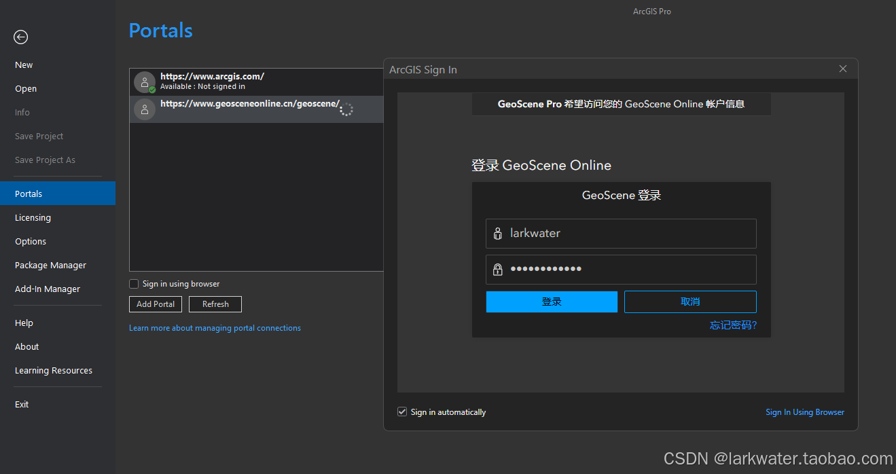896x474 pixels.
Task: Click Save Project in sidebar
Action: pyautogui.click(x=39, y=136)
